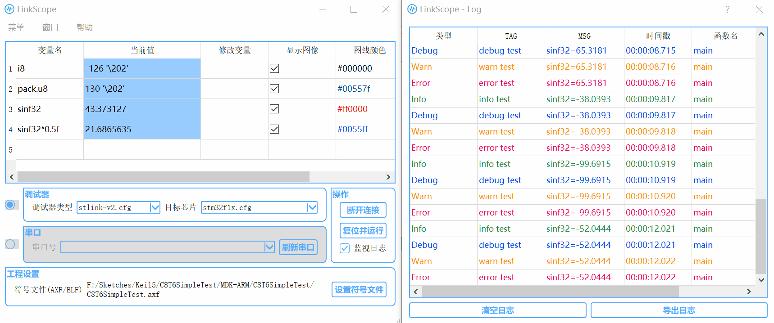Click Info row at 00:00:10.919
The image size is (774, 323).
583,164
